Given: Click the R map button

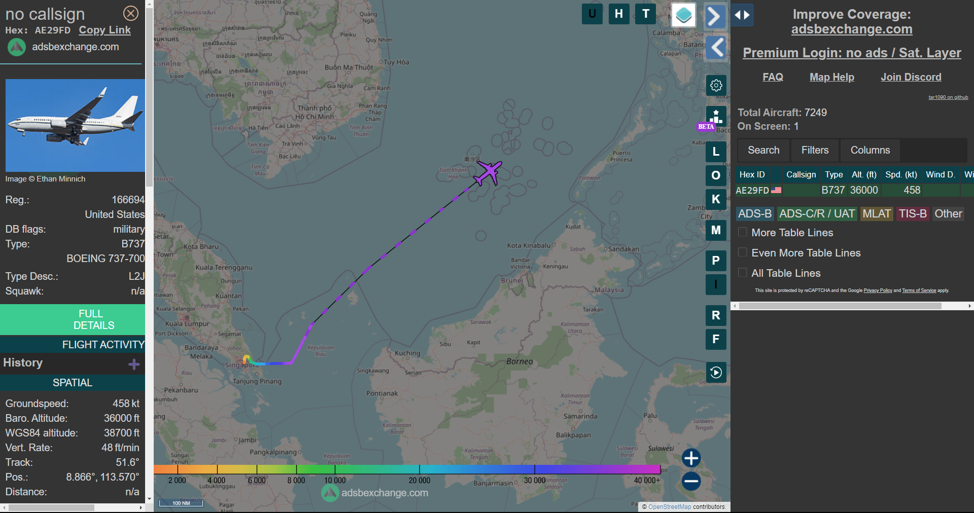Looking at the screenshot, I should click(x=716, y=315).
